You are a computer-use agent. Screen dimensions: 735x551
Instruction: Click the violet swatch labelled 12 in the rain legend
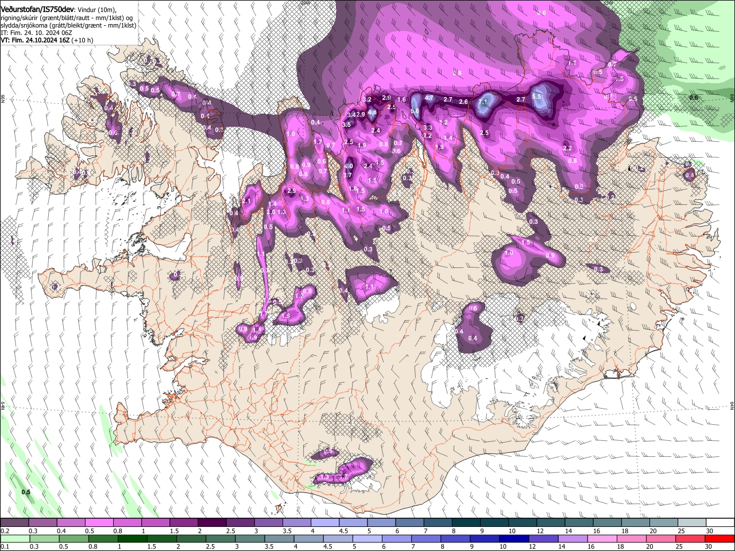[543, 539]
